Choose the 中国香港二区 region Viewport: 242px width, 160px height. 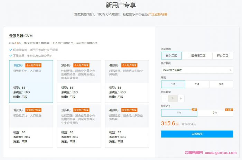(197, 56)
